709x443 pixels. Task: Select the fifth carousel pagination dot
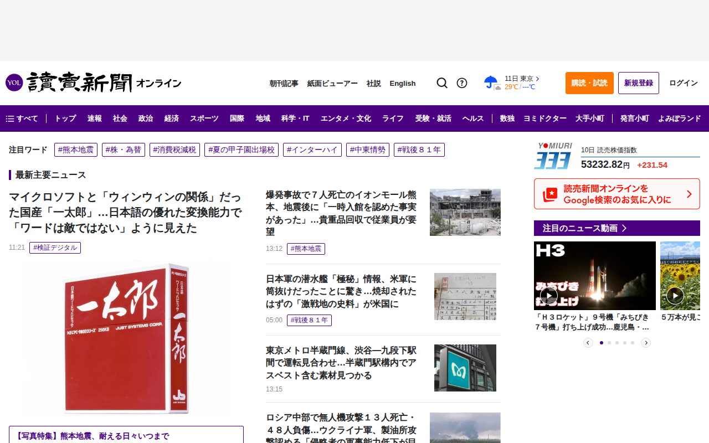coord(633,343)
